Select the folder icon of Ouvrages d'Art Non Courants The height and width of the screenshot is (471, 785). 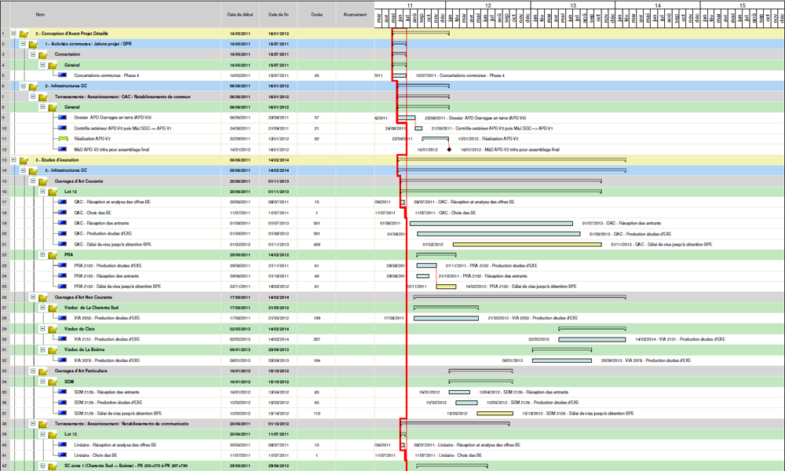(43, 298)
